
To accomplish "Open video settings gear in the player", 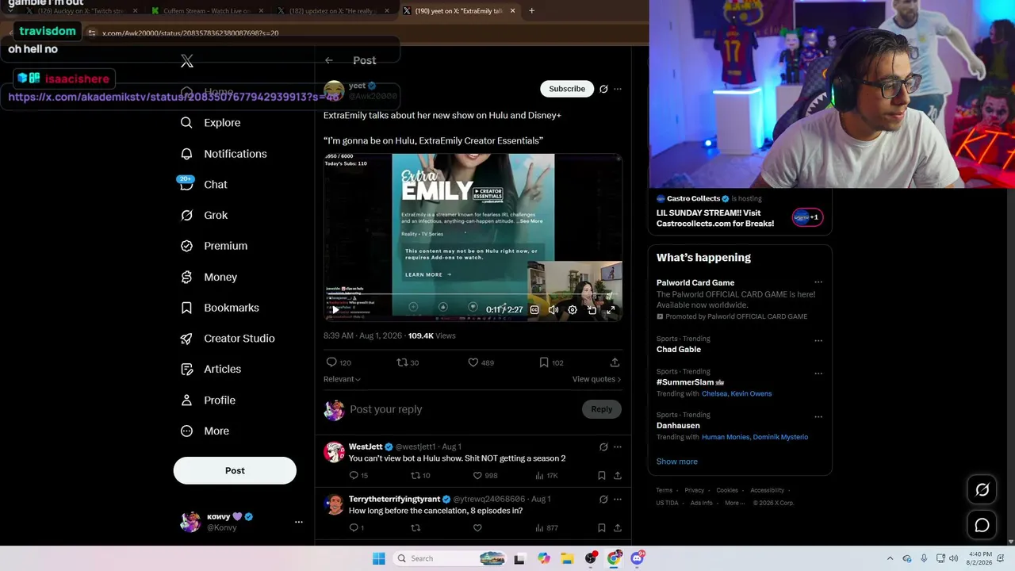I will (573, 310).
